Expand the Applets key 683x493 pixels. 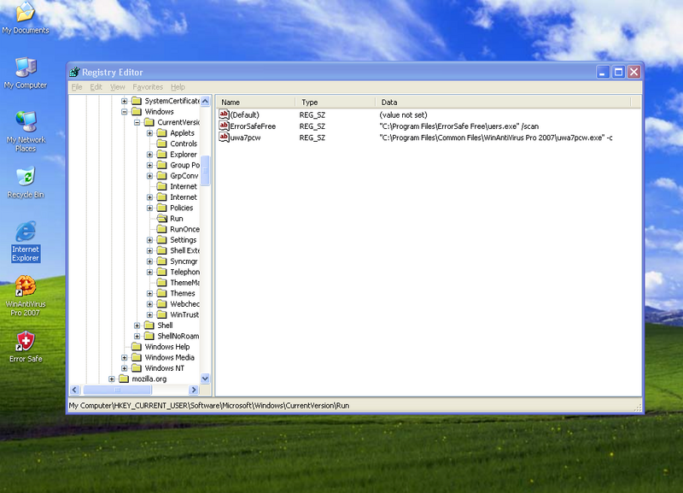(149, 133)
